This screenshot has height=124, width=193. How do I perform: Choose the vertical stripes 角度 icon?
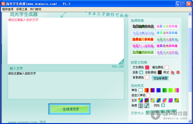(141, 106)
